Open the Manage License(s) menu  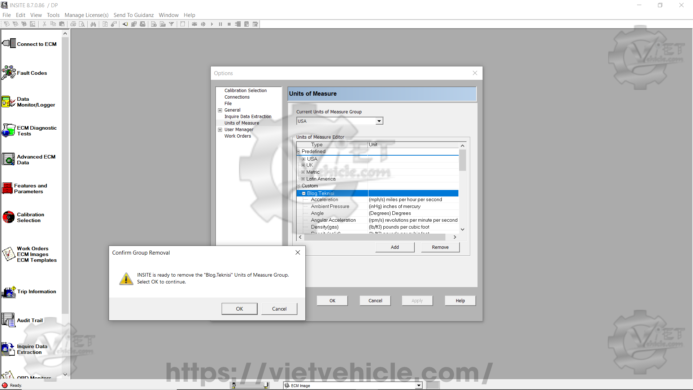point(86,15)
